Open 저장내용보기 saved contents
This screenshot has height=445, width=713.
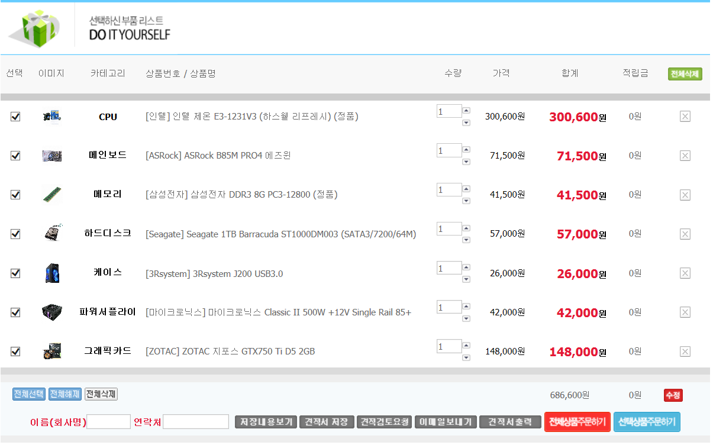266,422
